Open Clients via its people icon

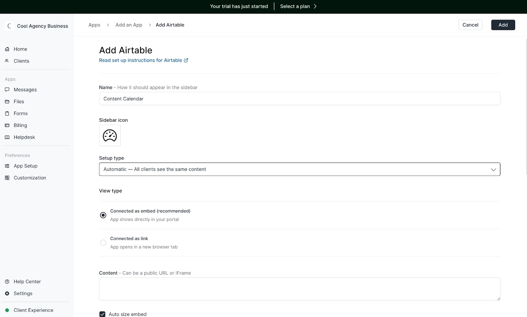[7, 61]
